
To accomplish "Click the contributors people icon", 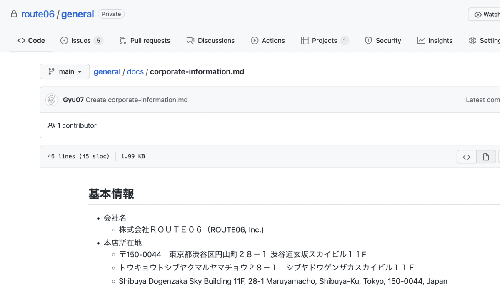I will coord(51,125).
